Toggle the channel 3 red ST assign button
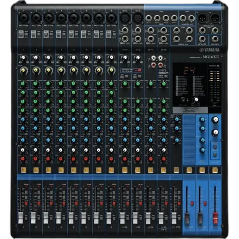Image resolution: width=239 pixels, height=239 pixels. [x=51, y=203]
